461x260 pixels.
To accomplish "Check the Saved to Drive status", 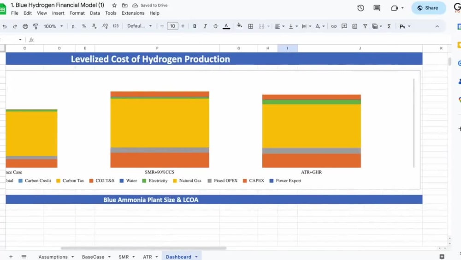I will 150,5.
